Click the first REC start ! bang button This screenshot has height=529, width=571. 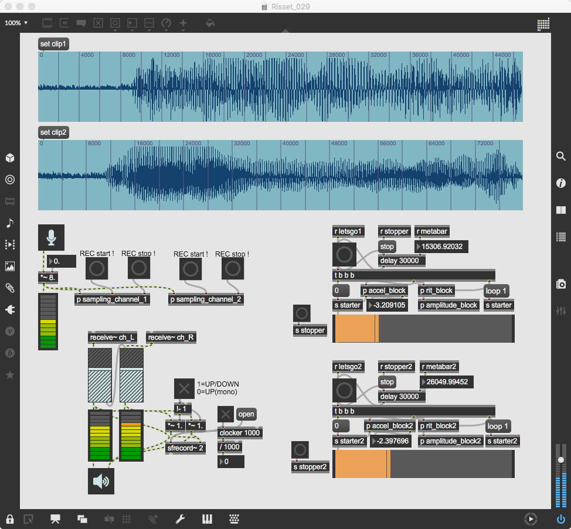[96, 268]
